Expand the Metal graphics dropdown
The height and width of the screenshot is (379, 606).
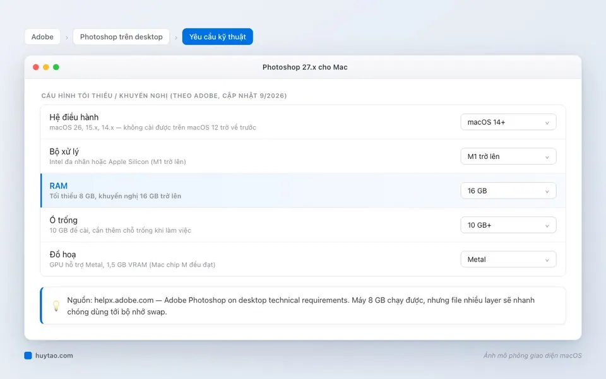click(508, 259)
